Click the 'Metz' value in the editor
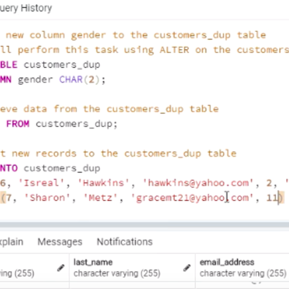Viewport: 289px width, 289px height. (100, 198)
